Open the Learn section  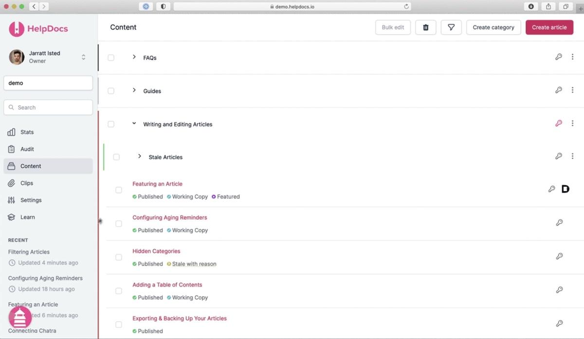point(27,217)
